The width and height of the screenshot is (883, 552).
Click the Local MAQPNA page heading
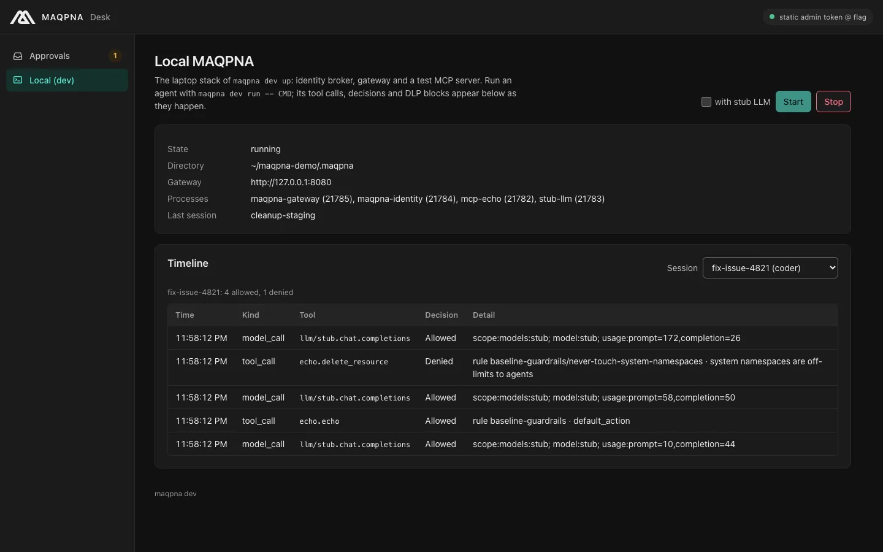[204, 61]
